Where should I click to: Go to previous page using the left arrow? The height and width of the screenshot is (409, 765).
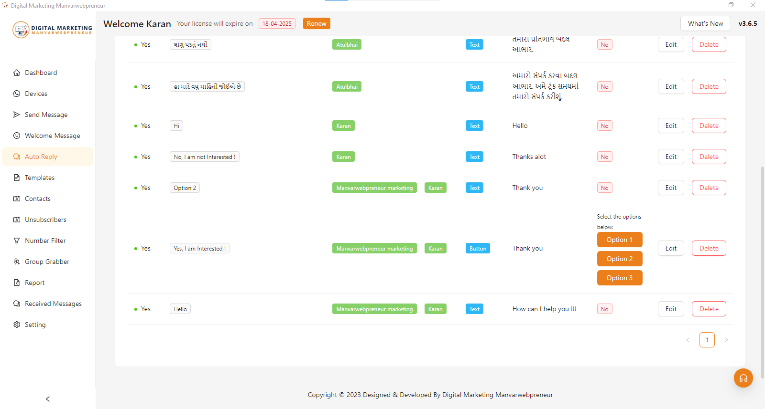click(688, 340)
